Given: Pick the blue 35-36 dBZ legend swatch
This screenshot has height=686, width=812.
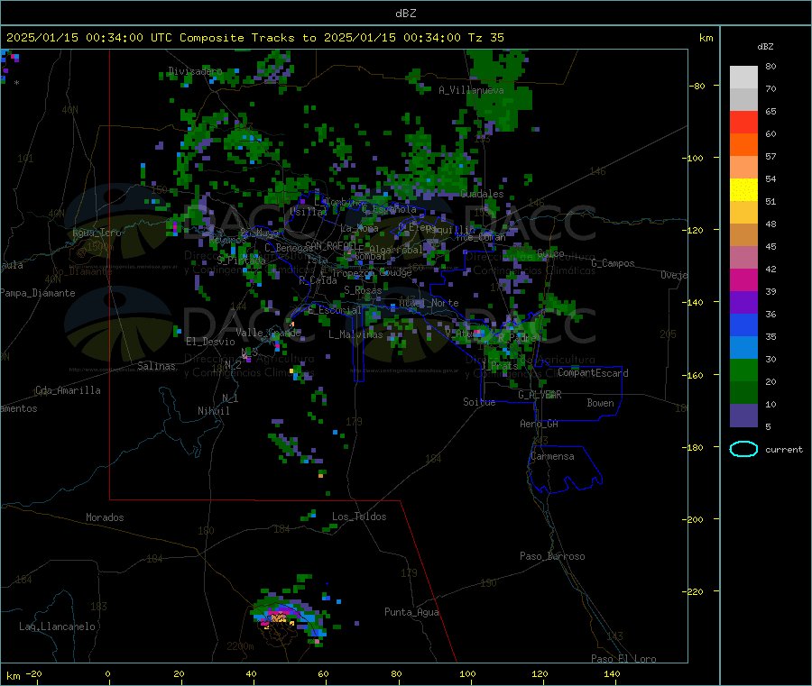Looking at the screenshot, I should coord(743,325).
